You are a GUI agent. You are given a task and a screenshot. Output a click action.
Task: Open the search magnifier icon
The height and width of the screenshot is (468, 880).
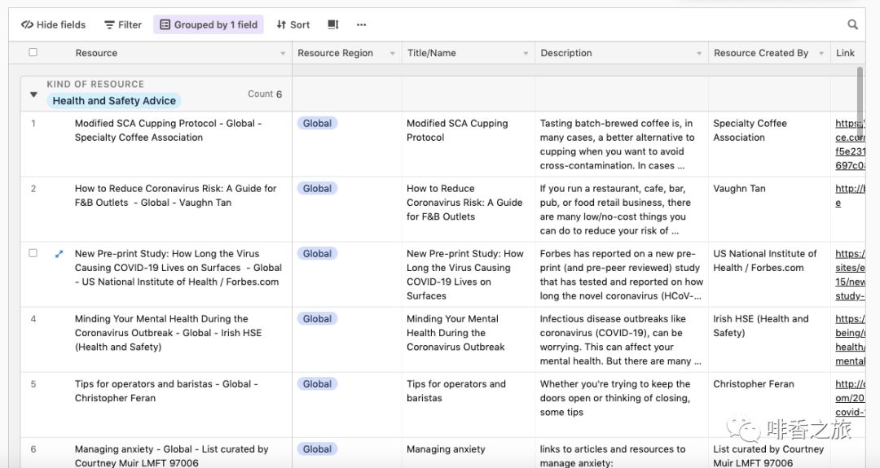click(x=852, y=24)
